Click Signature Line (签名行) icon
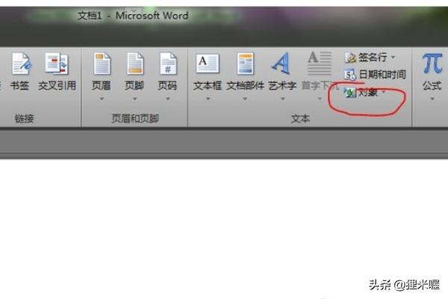The height and width of the screenshot is (299, 448). pyautogui.click(x=350, y=58)
